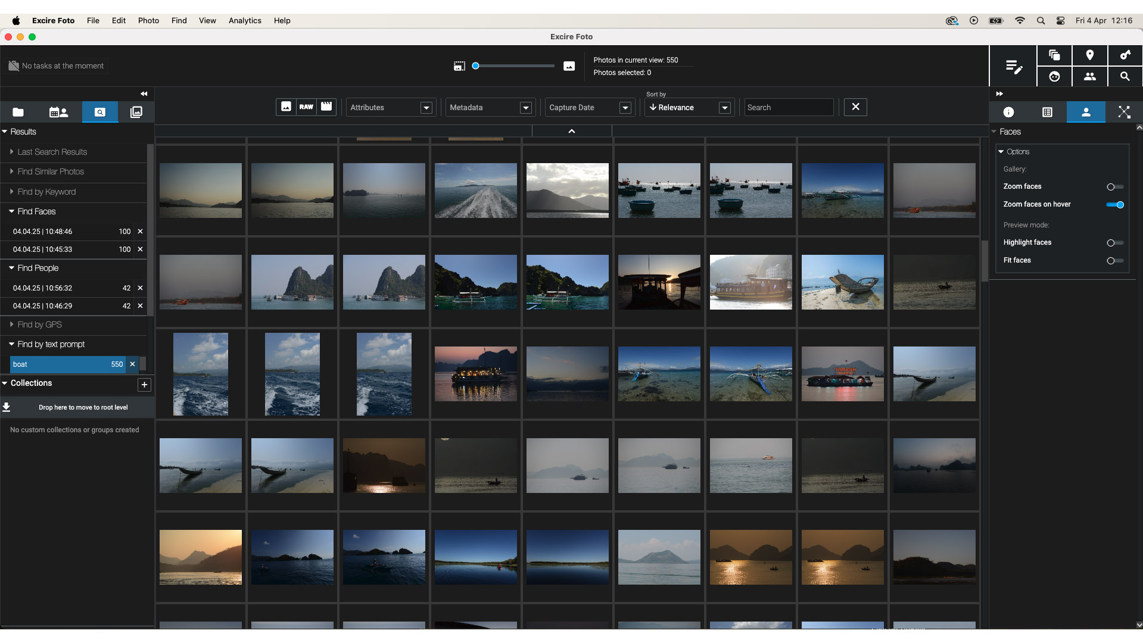This screenshot has height=643, width=1143.
Task: Switch to the collections gallery tab
Action: point(136,112)
